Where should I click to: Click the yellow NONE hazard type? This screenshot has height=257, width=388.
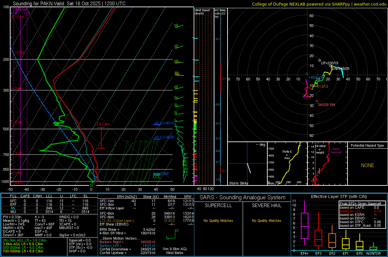point(367,165)
